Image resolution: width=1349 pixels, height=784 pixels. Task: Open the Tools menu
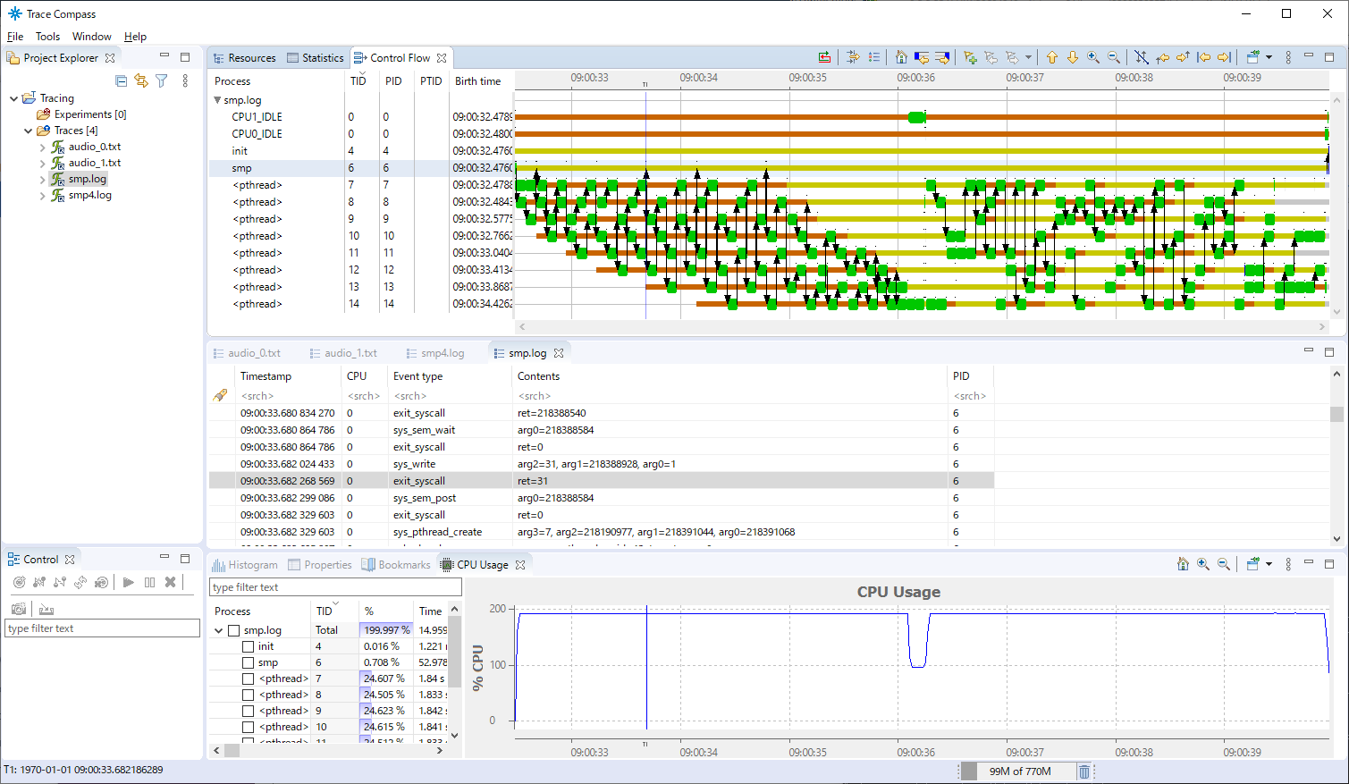[x=47, y=37]
